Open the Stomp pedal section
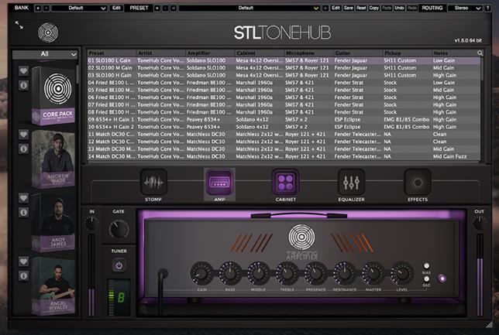Image resolution: width=499 pixels, height=335 pixels. (x=153, y=183)
